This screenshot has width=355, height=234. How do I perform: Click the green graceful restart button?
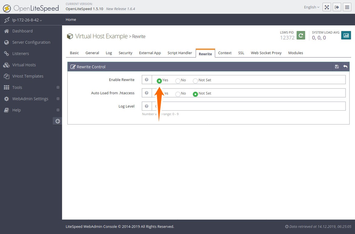301,35
